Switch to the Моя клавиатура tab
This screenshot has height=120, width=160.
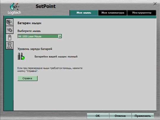[x=113, y=13]
